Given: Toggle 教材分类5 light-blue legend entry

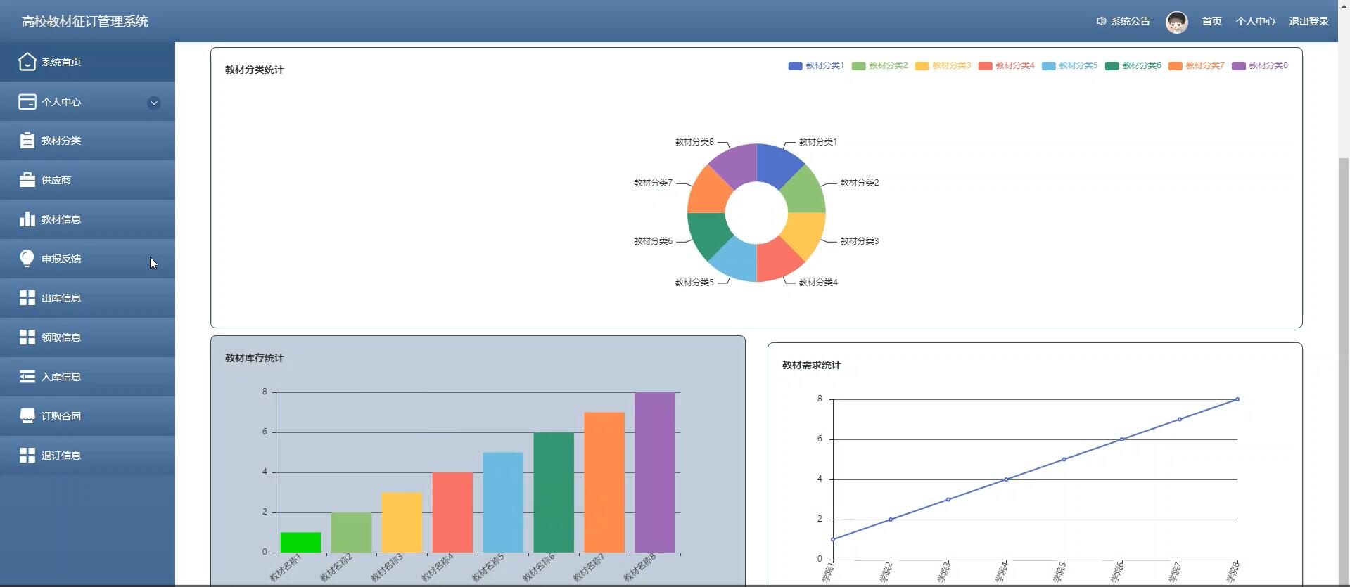Looking at the screenshot, I should coord(1070,65).
